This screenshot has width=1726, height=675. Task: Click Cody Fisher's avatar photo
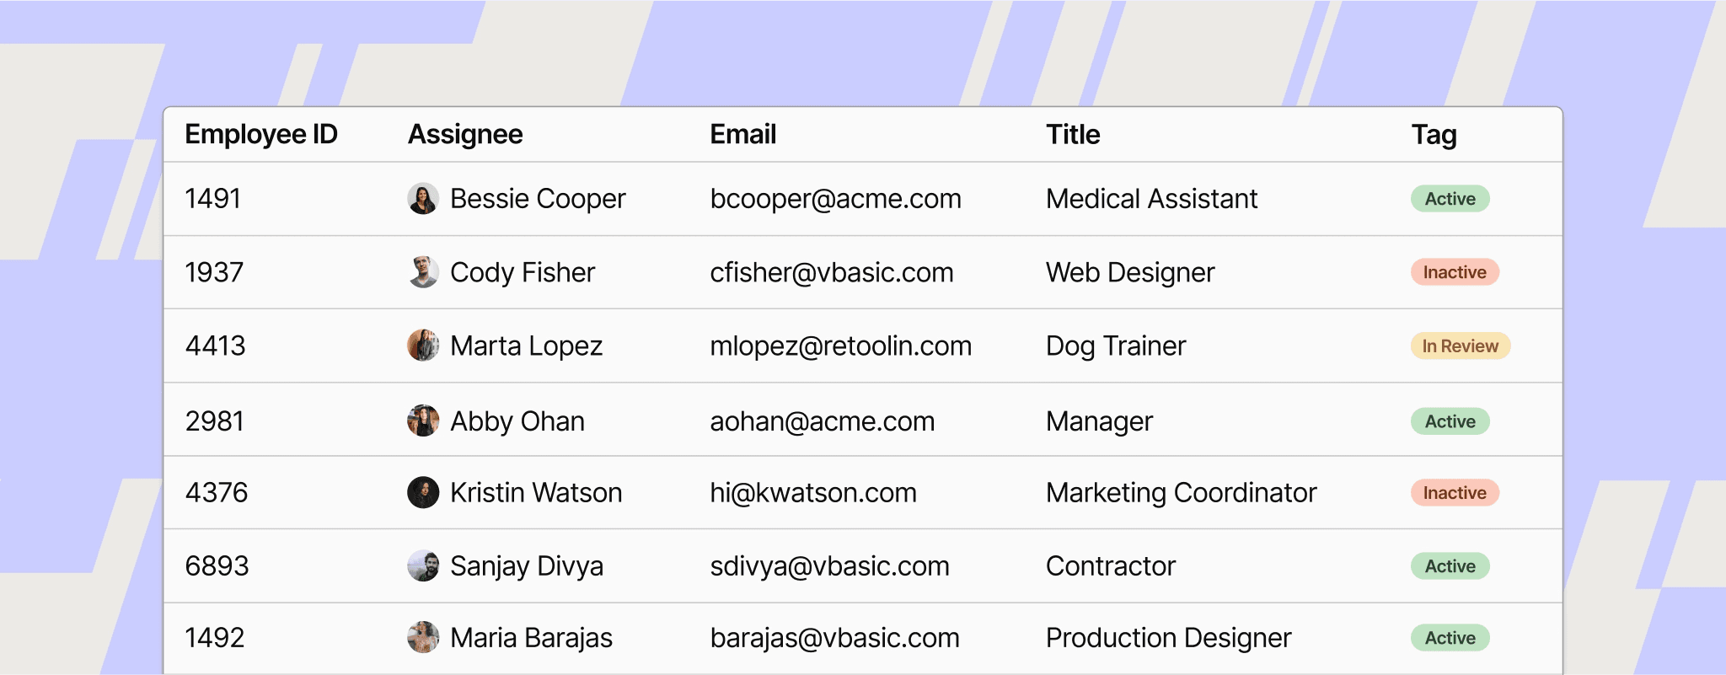click(423, 272)
